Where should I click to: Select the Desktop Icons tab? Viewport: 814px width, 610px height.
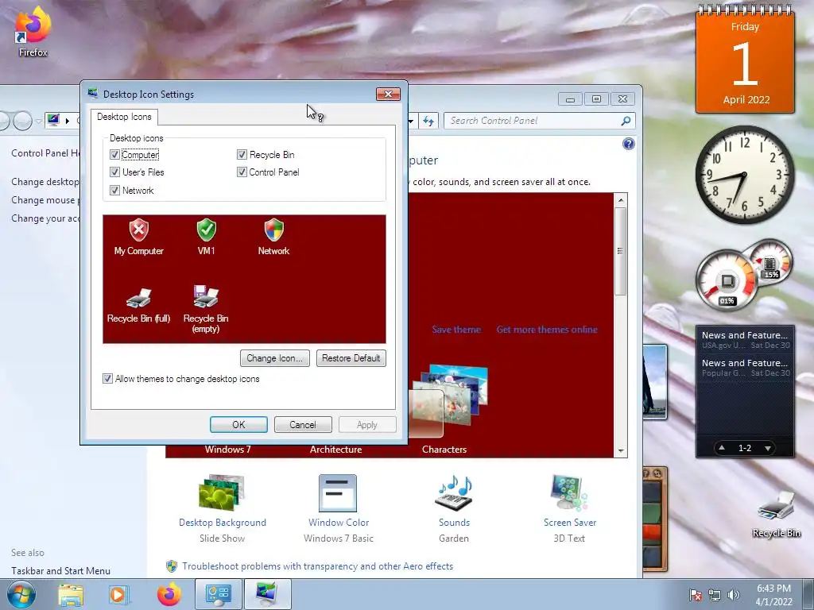pyautogui.click(x=124, y=117)
